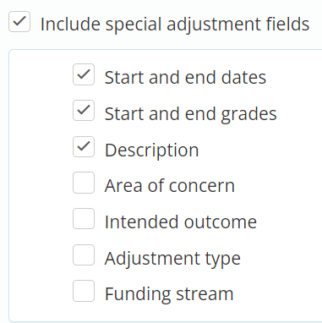Screen dimensions: 322x323
Task: Uncheck Include special adjustment fields checkbox
Action: pyautogui.click(x=19, y=21)
